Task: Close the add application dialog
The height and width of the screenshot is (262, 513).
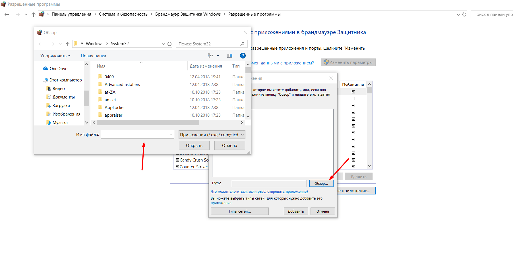Action: [331, 78]
